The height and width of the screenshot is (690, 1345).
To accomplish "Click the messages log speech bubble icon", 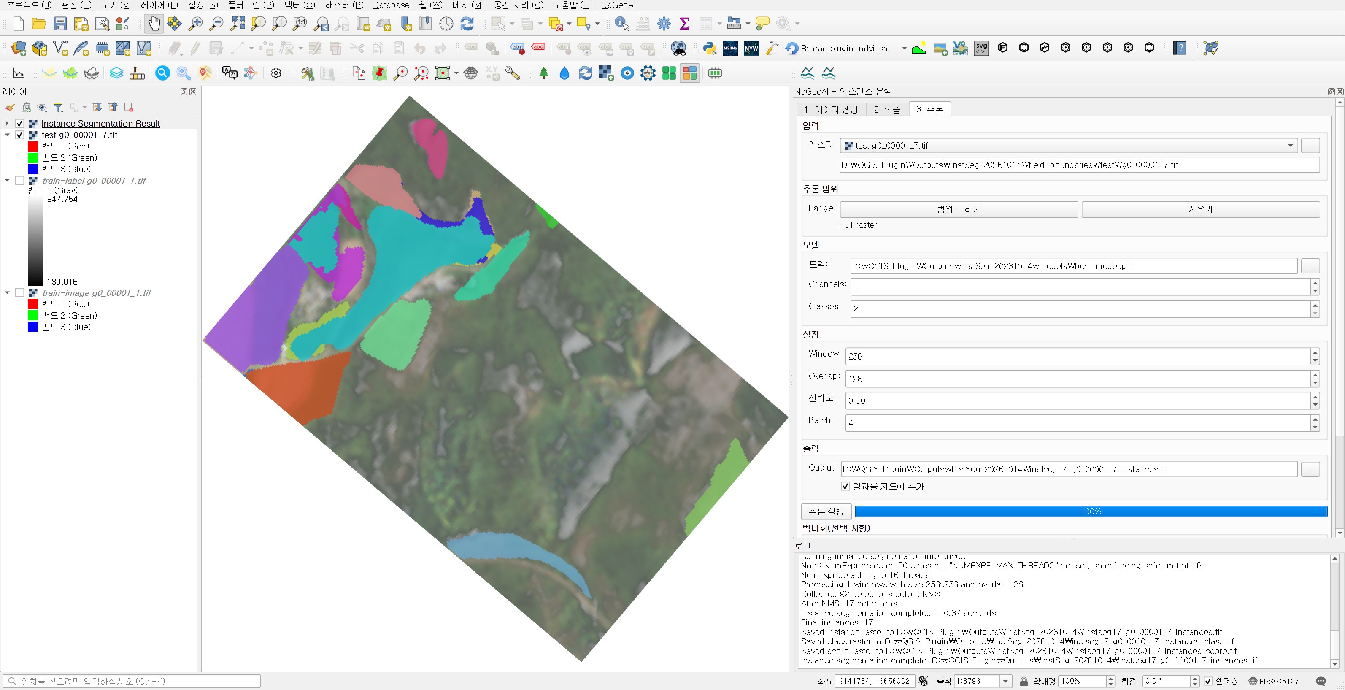I will coord(1321,681).
